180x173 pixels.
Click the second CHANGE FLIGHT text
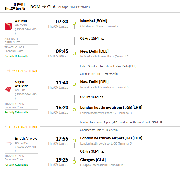pos(27,127)
